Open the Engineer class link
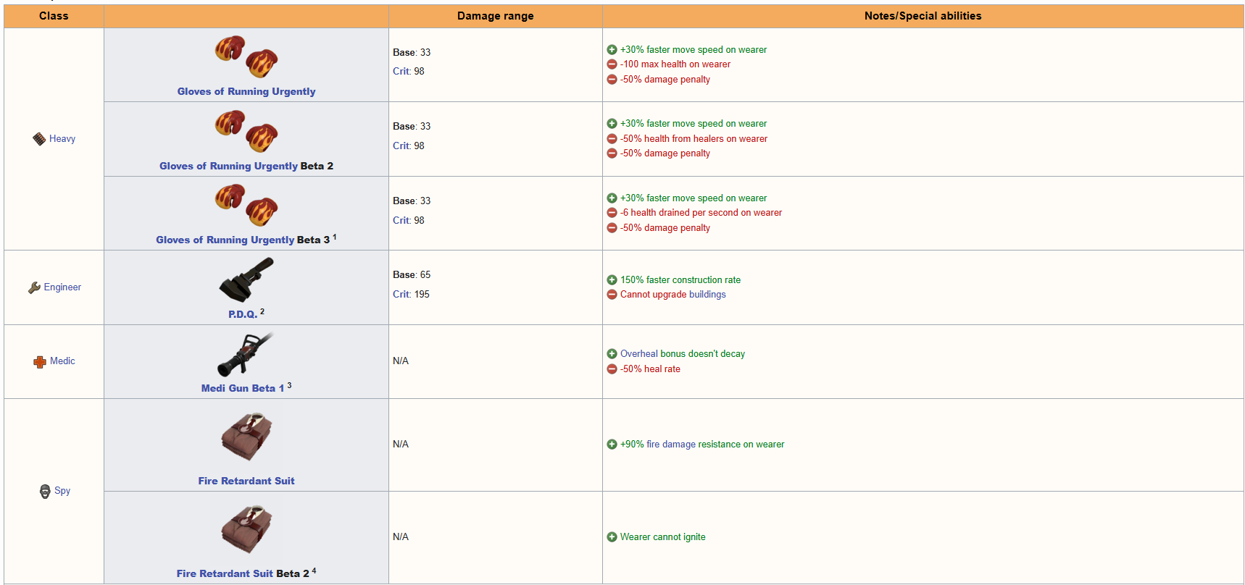Viewport: 1245px width, 585px height. click(x=62, y=287)
